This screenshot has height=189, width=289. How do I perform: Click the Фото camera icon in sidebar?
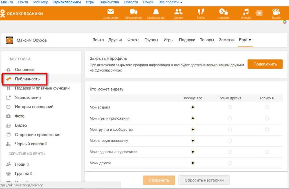coord(8,116)
